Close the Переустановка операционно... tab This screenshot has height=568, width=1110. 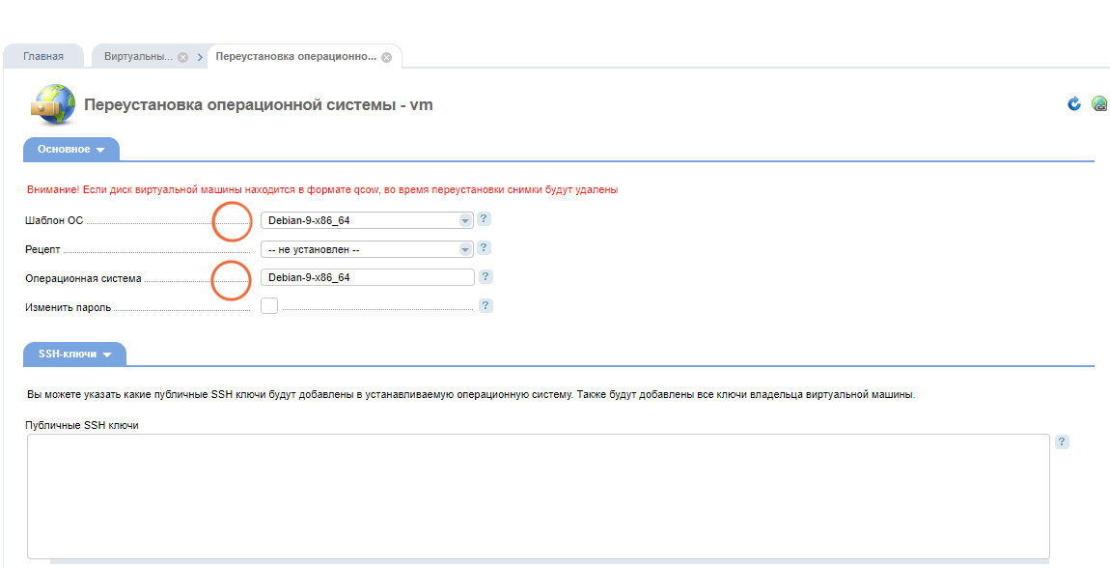386,57
